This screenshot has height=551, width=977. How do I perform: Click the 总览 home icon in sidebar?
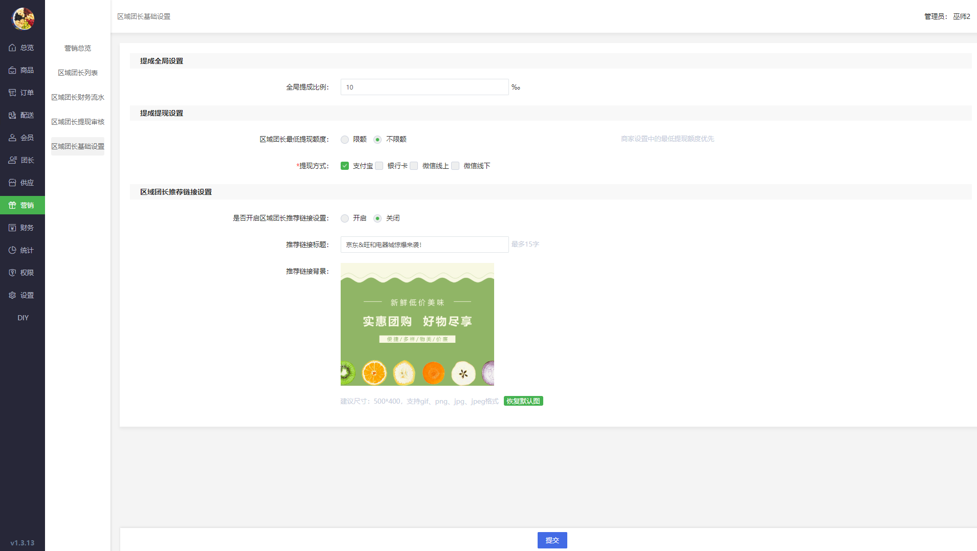[12, 48]
